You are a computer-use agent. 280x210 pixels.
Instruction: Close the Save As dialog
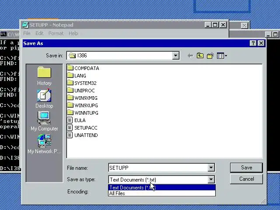click(261, 43)
